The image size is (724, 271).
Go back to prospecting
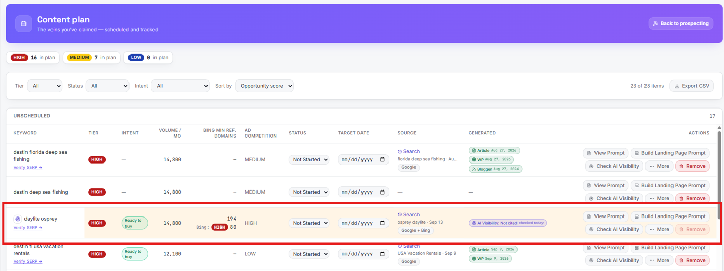click(x=681, y=23)
